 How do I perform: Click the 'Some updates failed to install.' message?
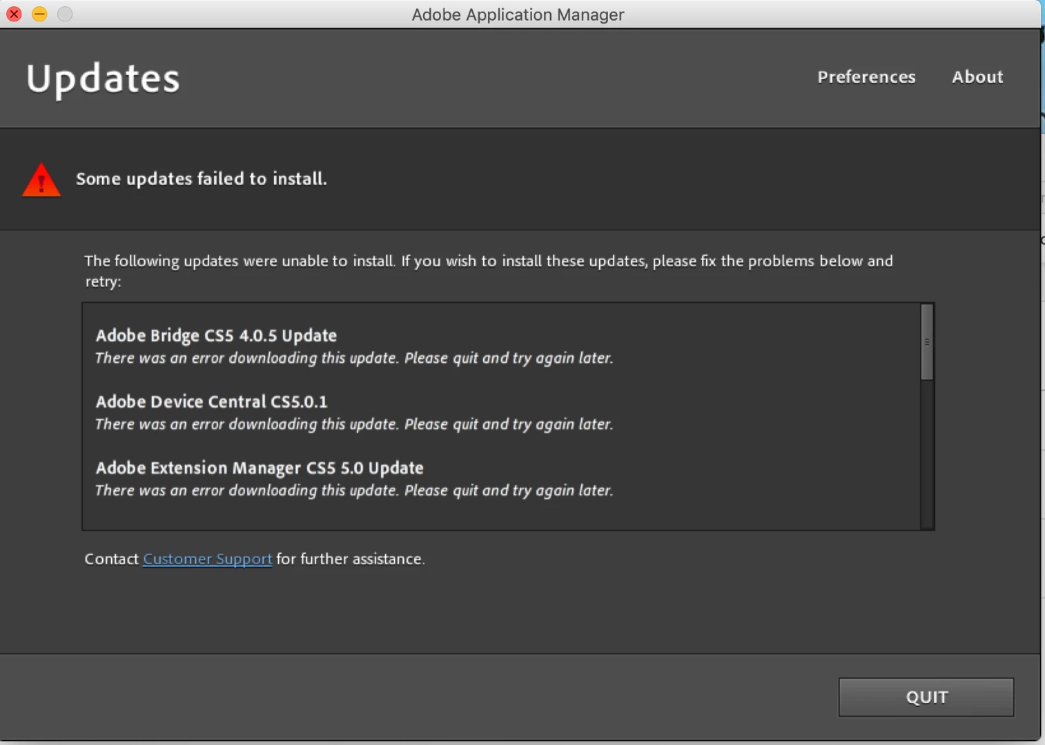pyautogui.click(x=201, y=179)
